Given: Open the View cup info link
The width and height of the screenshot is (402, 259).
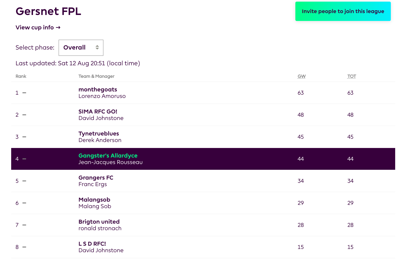Looking at the screenshot, I should click(x=38, y=27).
